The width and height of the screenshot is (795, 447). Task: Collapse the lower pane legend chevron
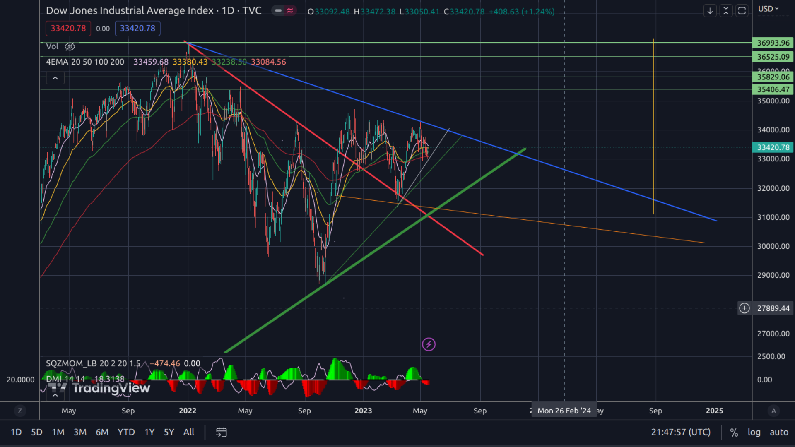pyautogui.click(x=55, y=395)
